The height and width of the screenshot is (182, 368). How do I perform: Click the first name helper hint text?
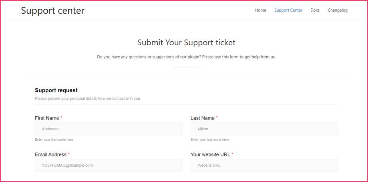point(54,140)
